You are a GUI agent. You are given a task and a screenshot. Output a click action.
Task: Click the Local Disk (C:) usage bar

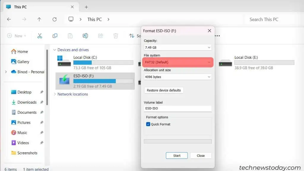coord(103,62)
